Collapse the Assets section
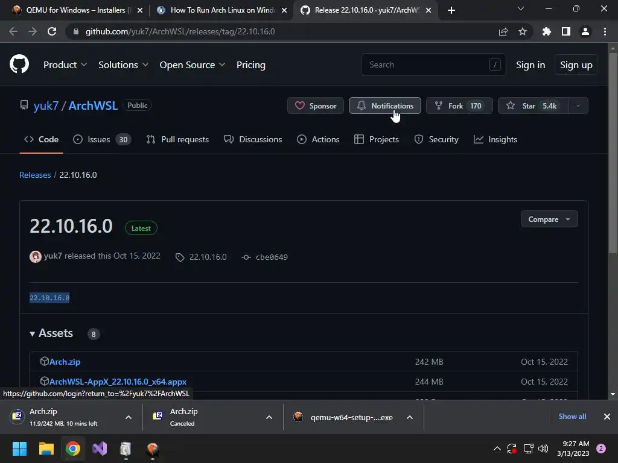The height and width of the screenshot is (463, 618). click(x=52, y=333)
